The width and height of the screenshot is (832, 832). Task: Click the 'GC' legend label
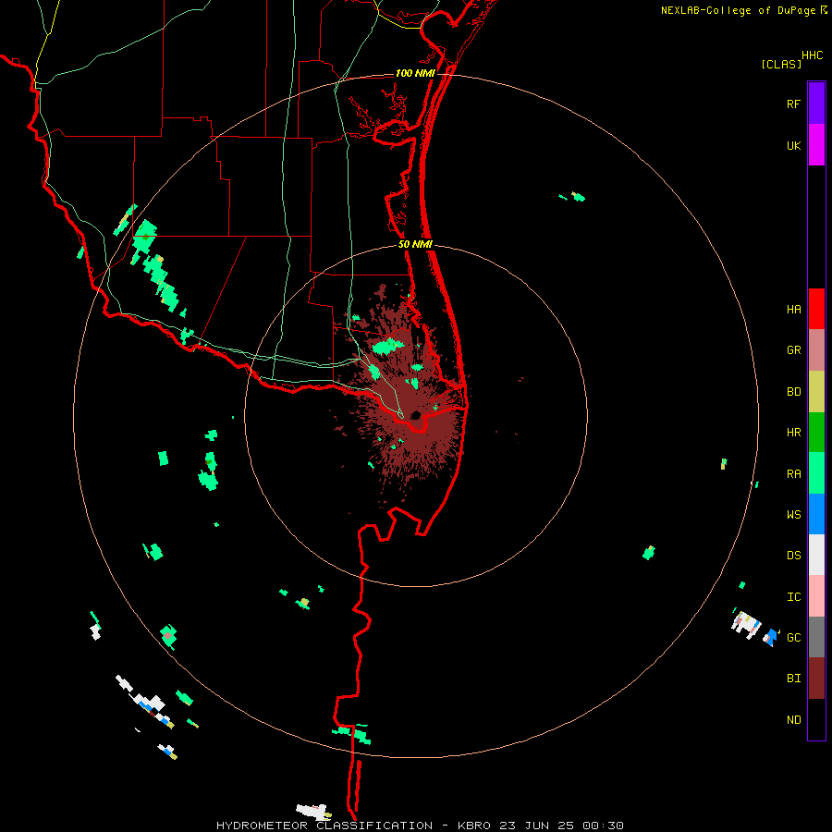pos(793,638)
